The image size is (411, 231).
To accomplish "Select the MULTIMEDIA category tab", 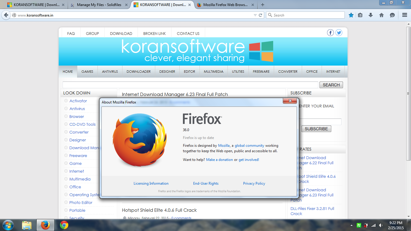I will tap(214, 72).
